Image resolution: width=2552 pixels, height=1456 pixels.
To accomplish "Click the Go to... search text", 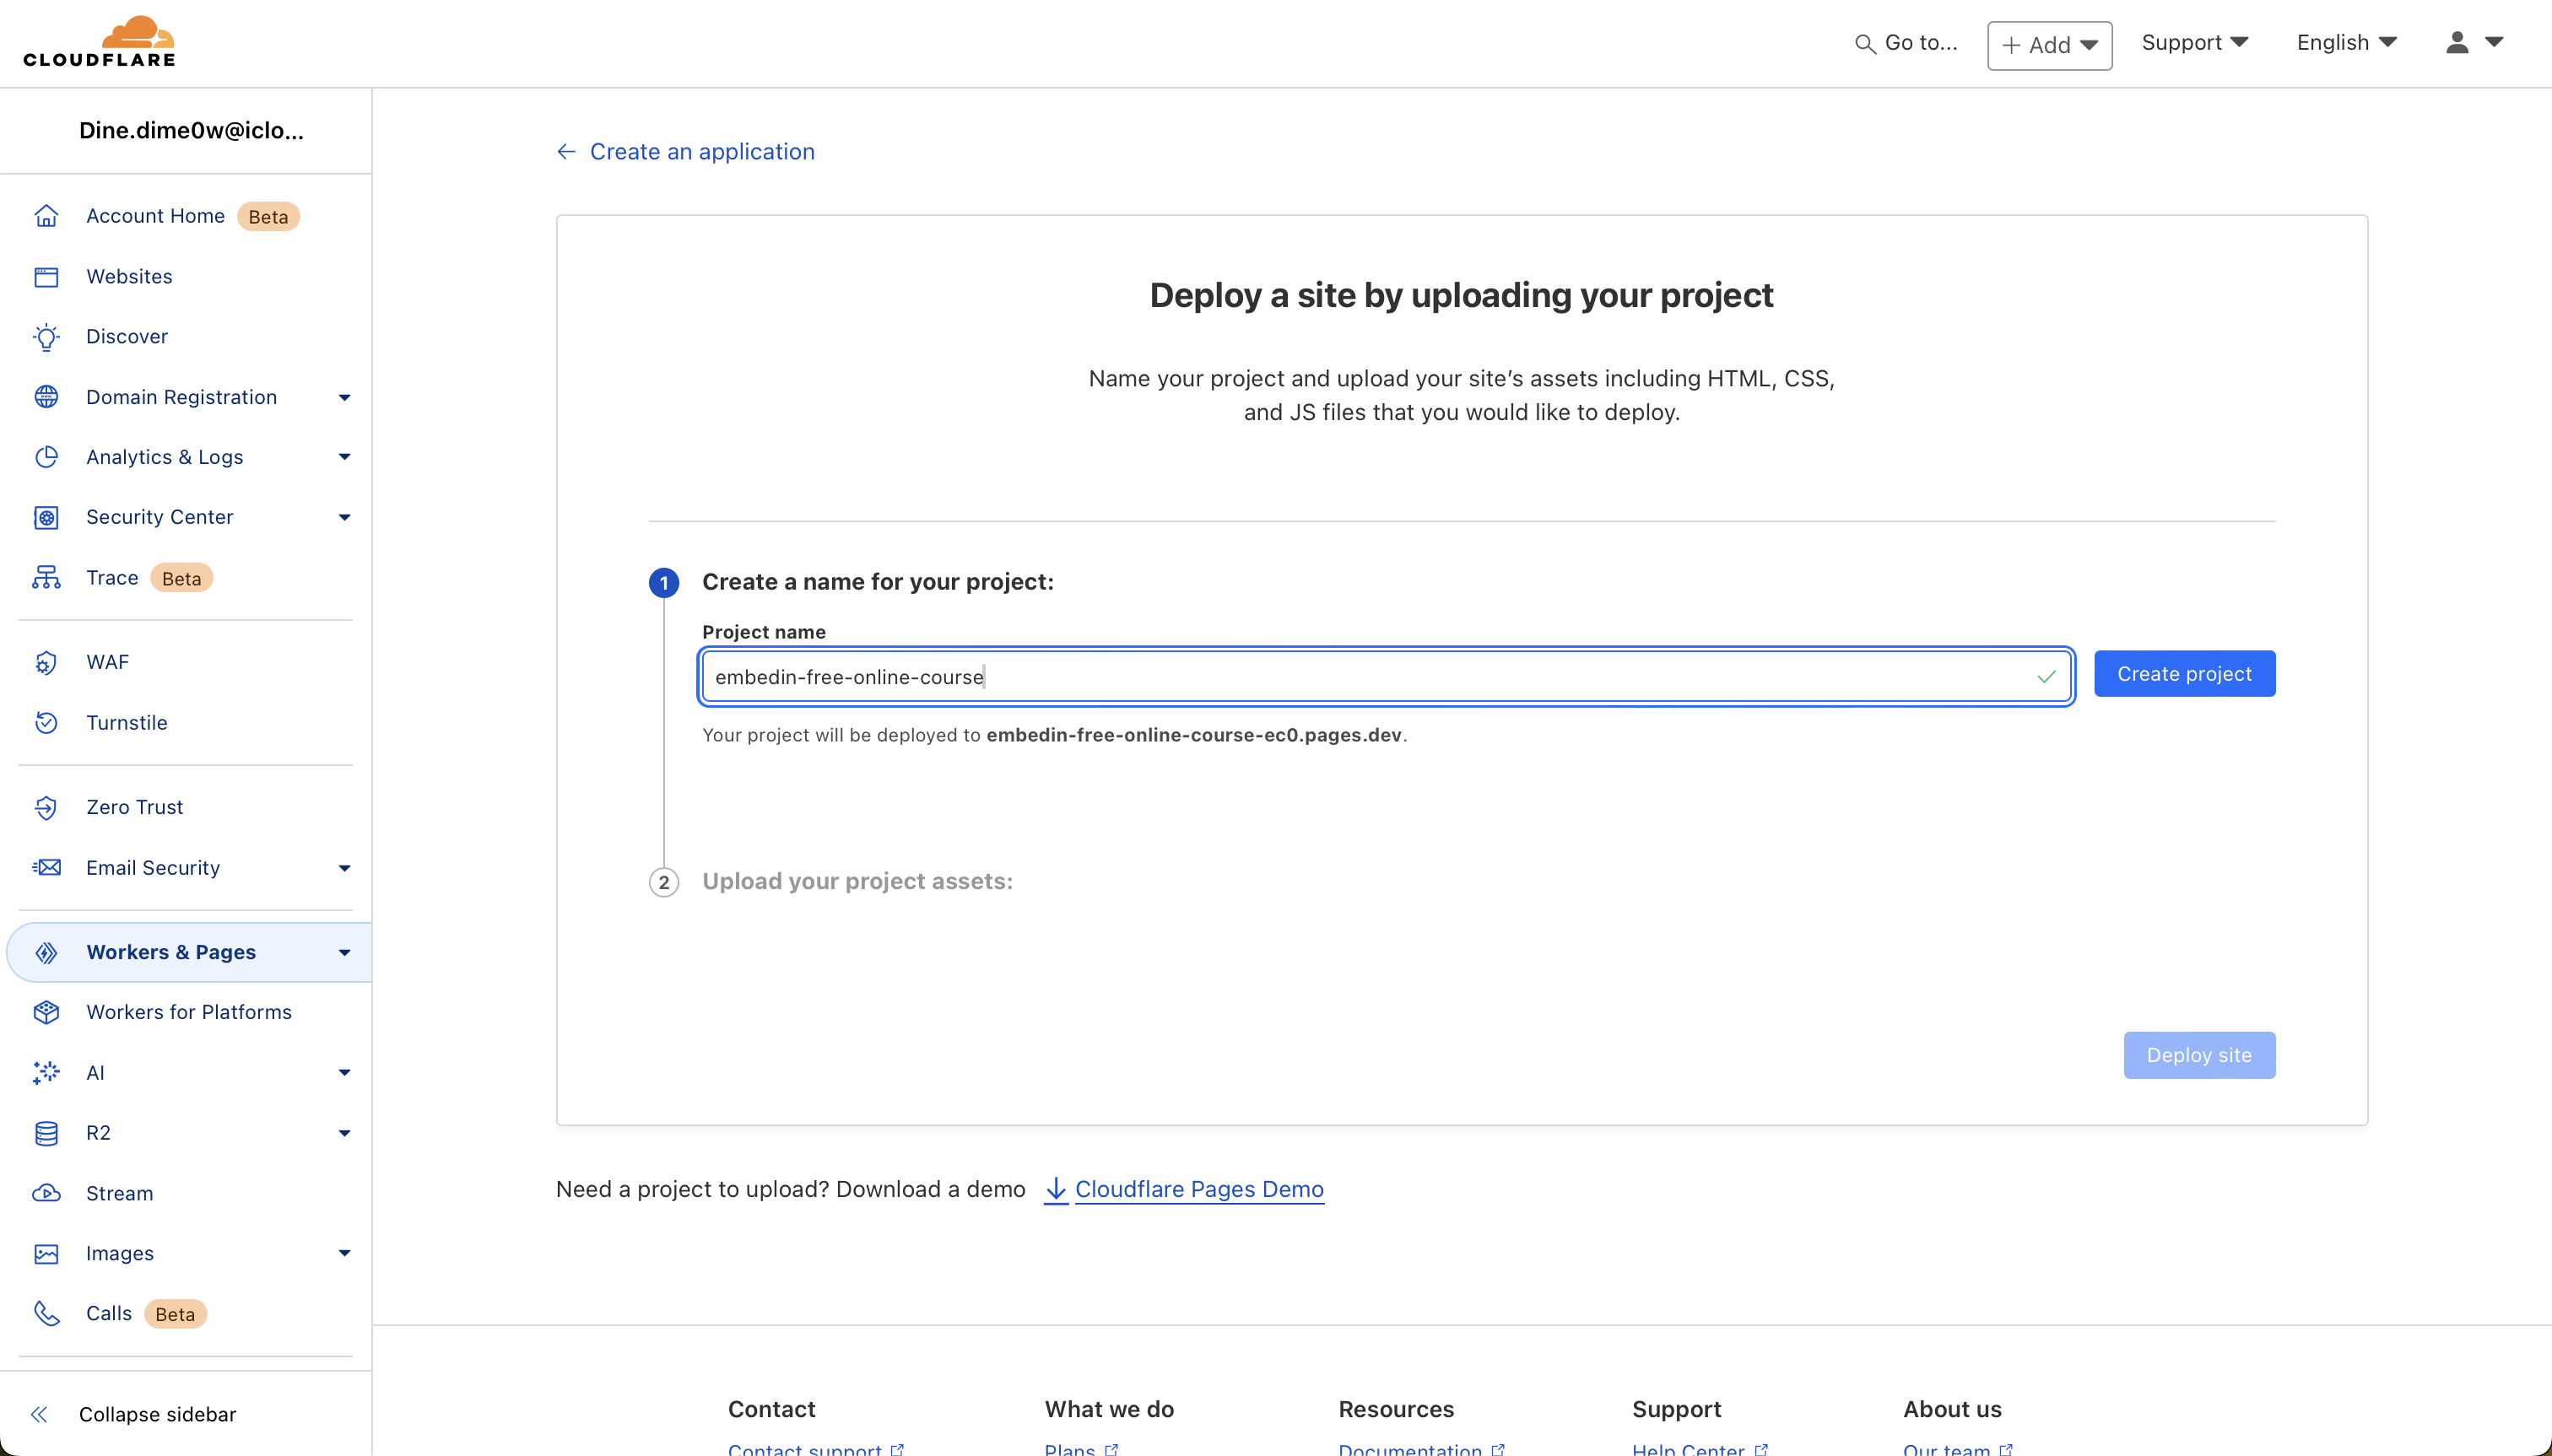I will point(1921,42).
